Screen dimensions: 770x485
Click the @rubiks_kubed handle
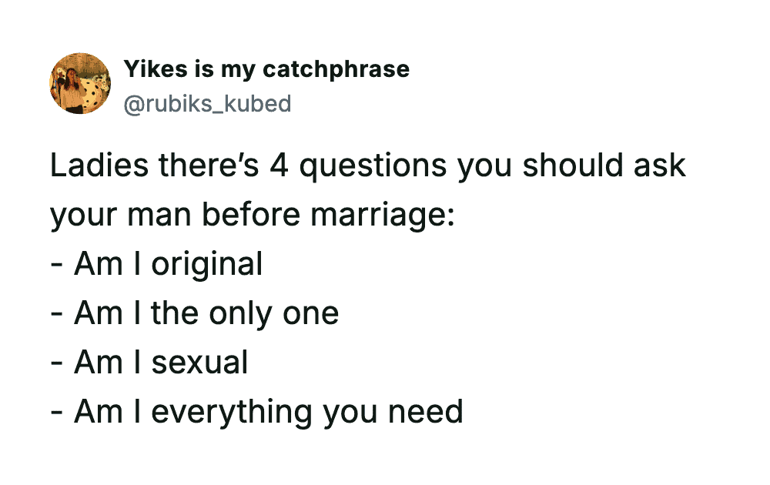(x=208, y=103)
